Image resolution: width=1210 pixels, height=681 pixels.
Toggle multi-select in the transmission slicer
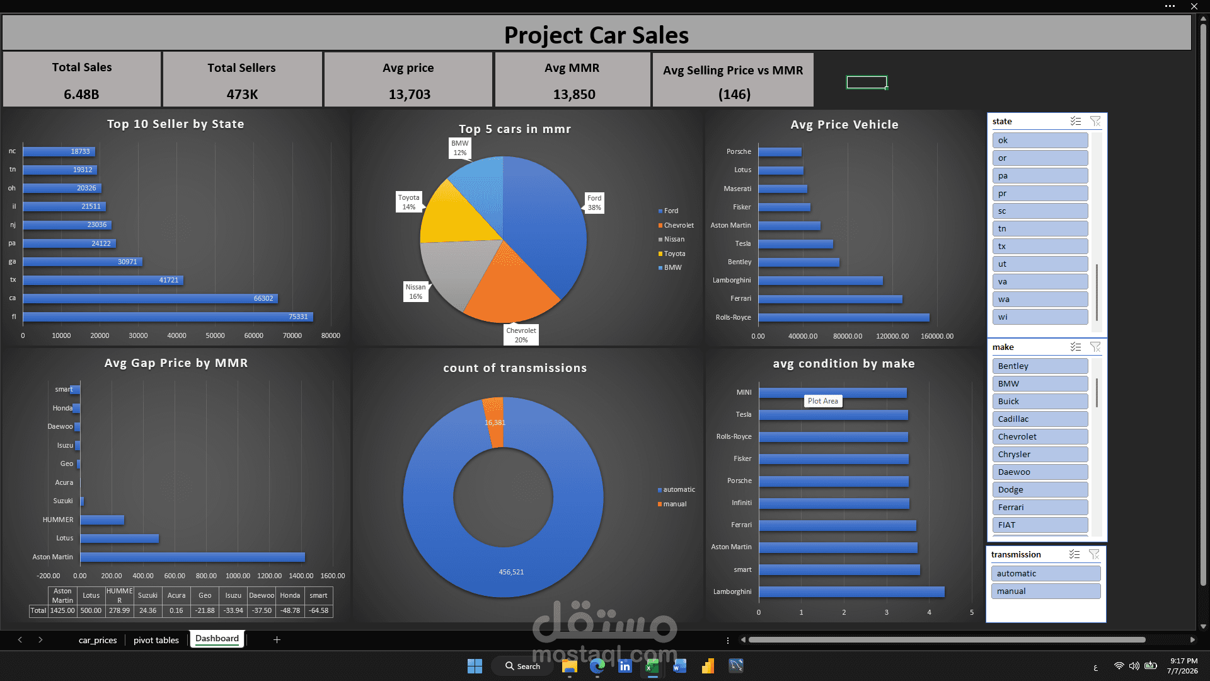click(x=1075, y=554)
